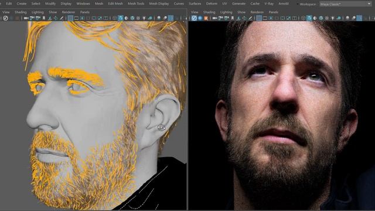The height and width of the screenshot is (211, 375).
Task: Open the Modify menu
Action: click(x=50, y=4)
